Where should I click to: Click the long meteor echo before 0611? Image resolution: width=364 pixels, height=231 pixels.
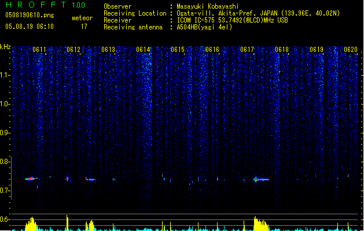point(32,178)
